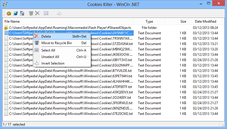Click the red X icon beside Delete
This screenshot has height=129, width=227.
pos(36,36)
